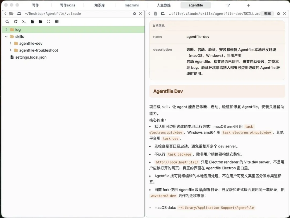Viewport: 290px width, 218px height.
Task: Expand the log folder
Action: pyautogui.click(x=6, y=30)
